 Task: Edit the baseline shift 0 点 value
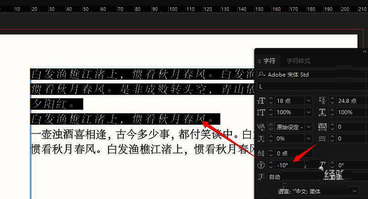[293, 154]
